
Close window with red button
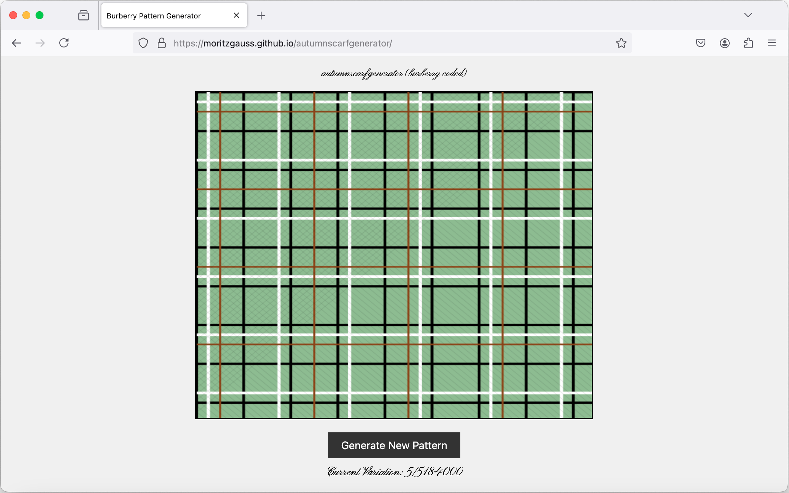click(x=13, y=15)
